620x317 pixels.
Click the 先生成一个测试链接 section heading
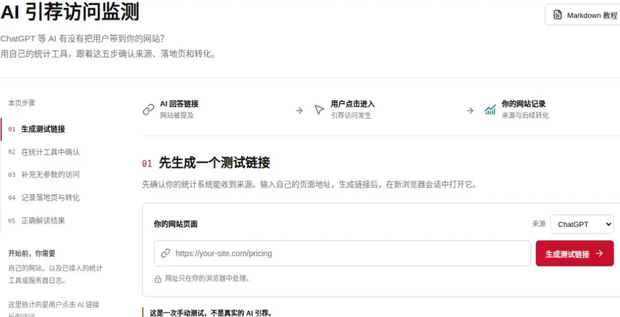(214, 163)
